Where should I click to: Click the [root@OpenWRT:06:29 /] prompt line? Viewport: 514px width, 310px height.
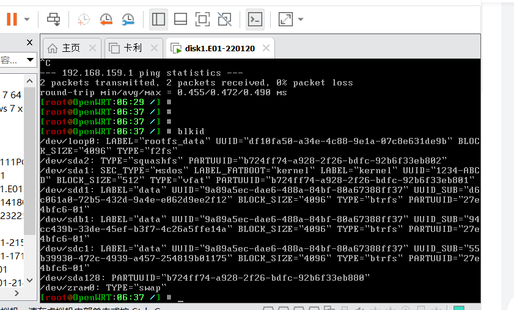[x=106, y=102]
